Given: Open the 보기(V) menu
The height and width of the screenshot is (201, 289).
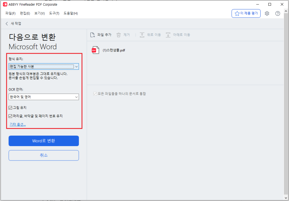Looking at the screenshot, I should 39,13.
